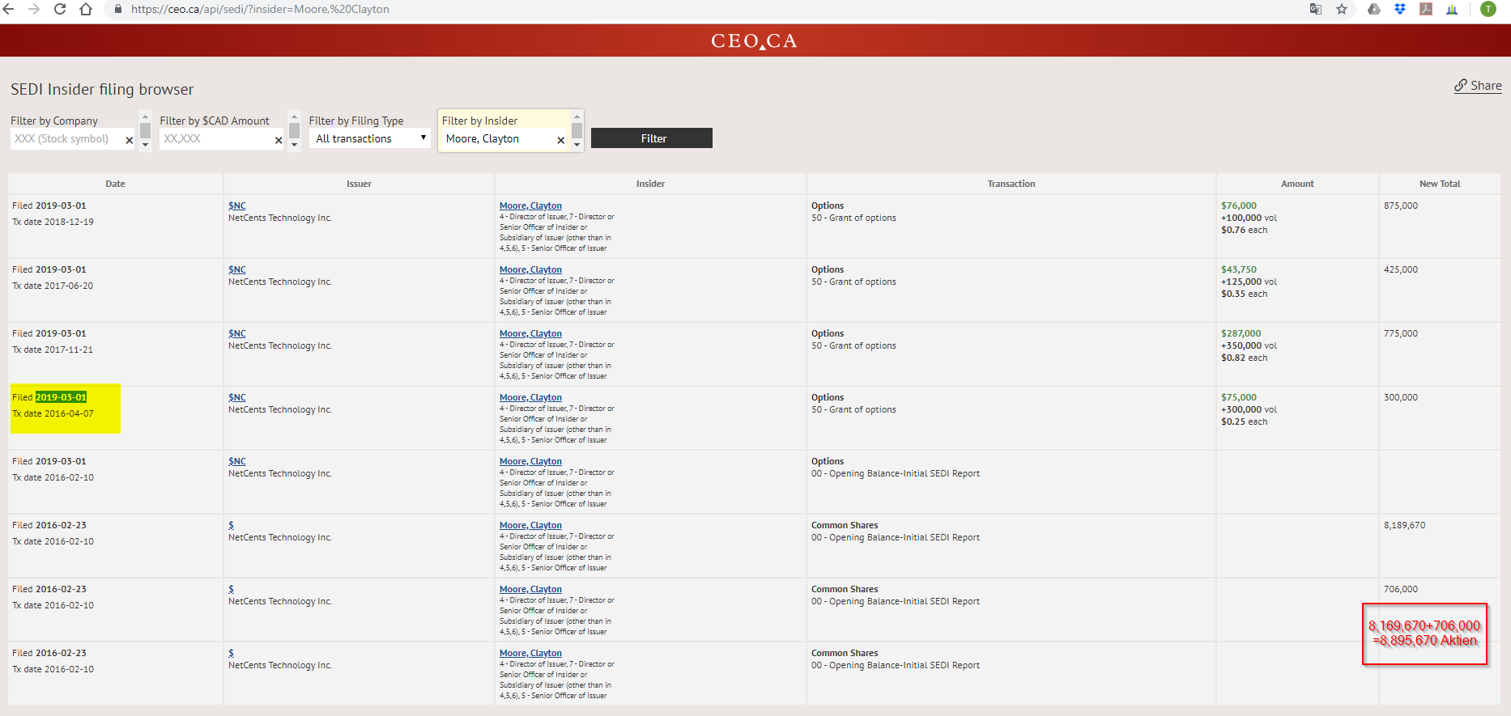
Task: Click the down arrow beside Filter by Company
Action: 146,145
